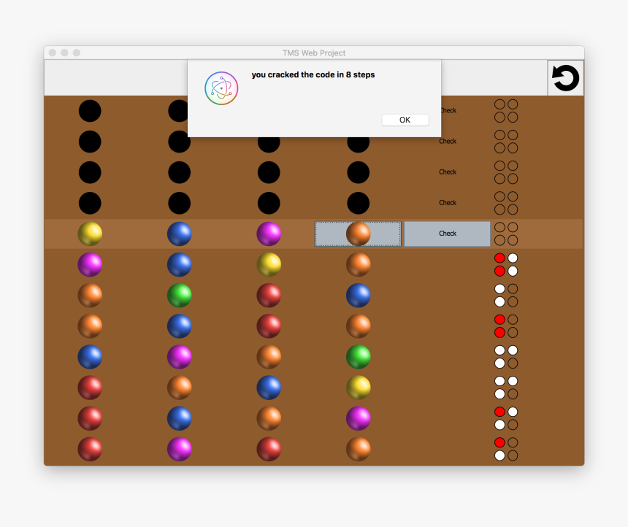Click the feedback pegs in the highlighted row
Screen dimensions: 628x527
click(506, 234)
